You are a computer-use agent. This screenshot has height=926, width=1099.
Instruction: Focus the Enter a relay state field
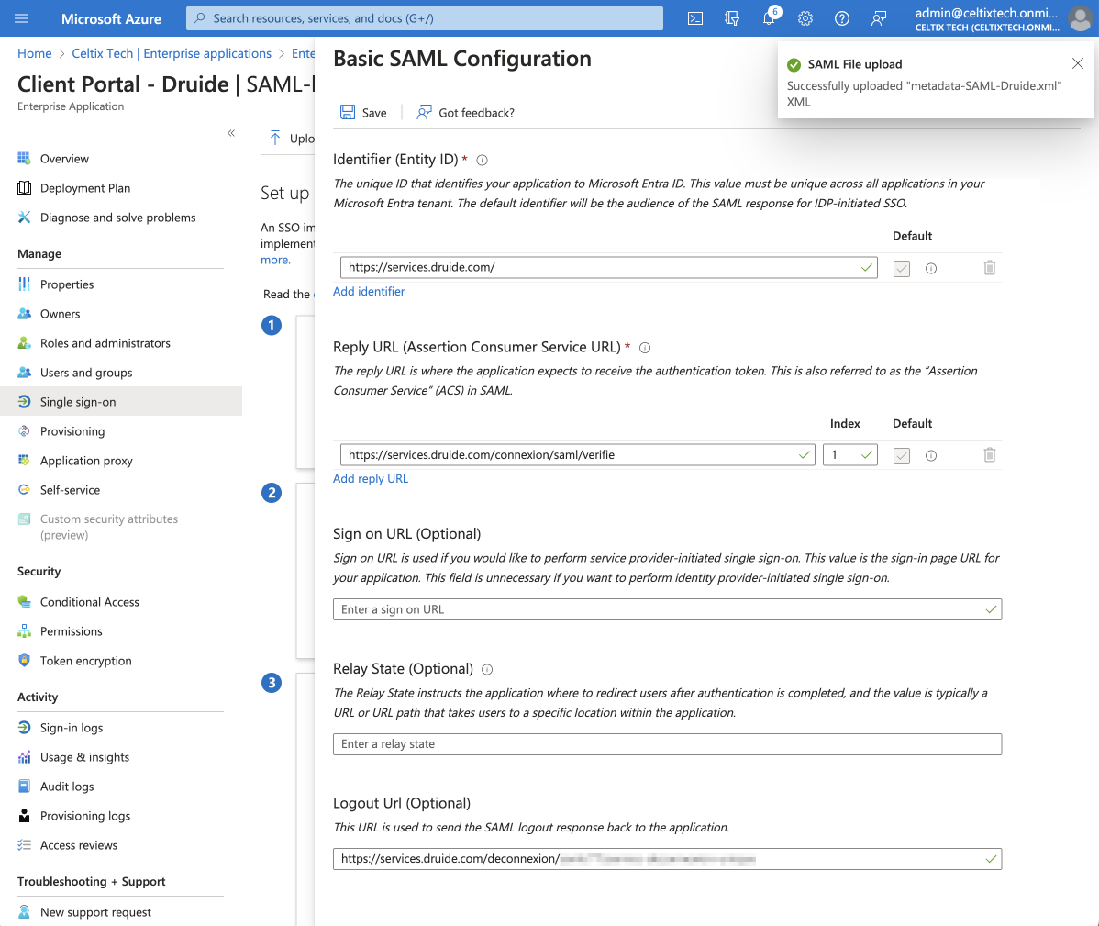tap(667, 744)
